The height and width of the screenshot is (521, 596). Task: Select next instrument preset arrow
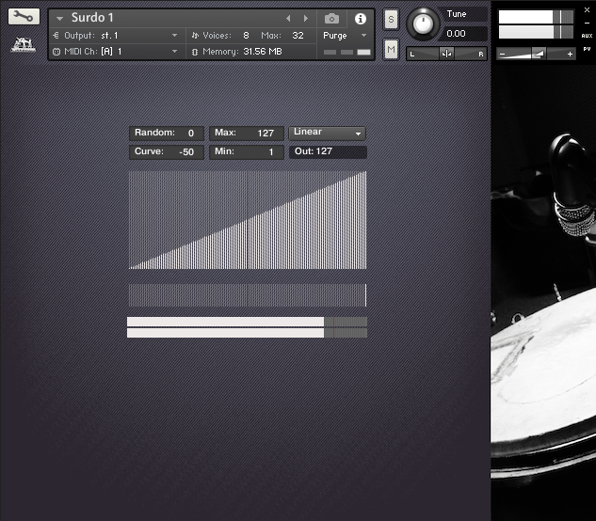pyautogui.click(x=306, y=18)
